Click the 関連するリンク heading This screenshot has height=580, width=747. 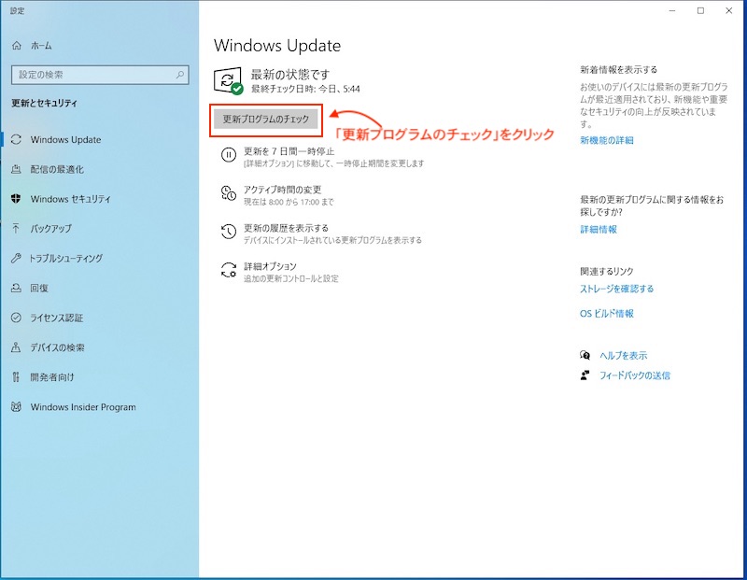coord(606,271)
